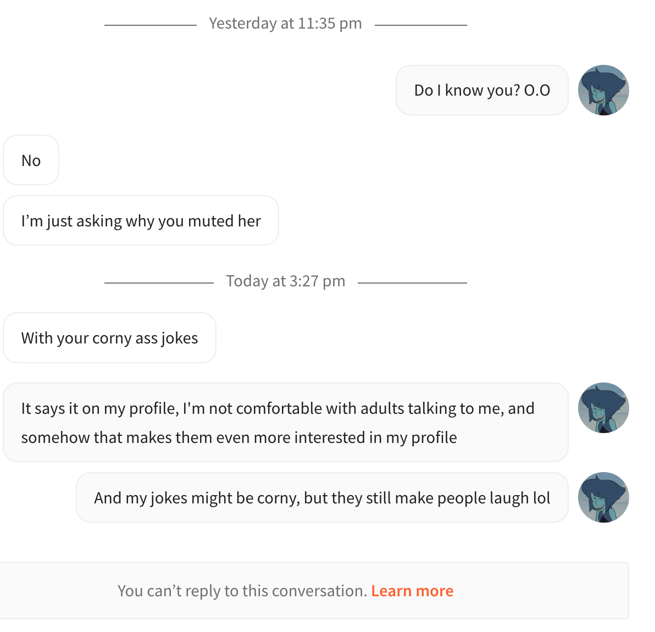Screen dimensions: 655x632
Task: Select the avatar beside the corny jokes reply
Action: 603,497
